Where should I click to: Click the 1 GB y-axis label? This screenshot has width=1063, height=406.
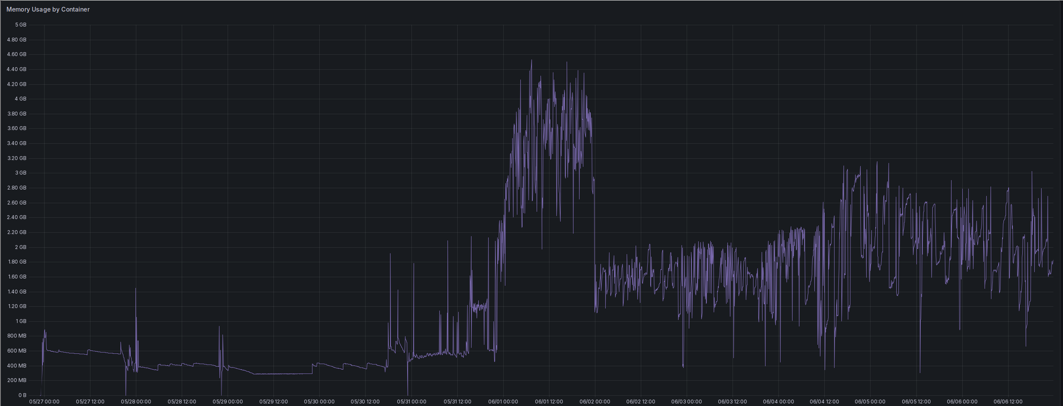[21, 321]
